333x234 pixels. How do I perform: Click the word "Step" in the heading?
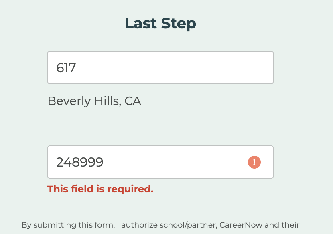click(179, 23)
